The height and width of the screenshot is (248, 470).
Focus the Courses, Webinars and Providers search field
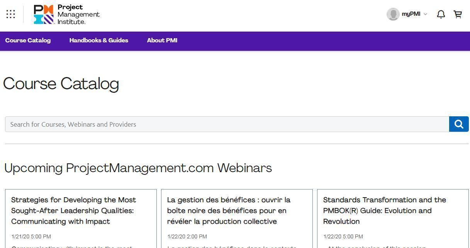227,124
